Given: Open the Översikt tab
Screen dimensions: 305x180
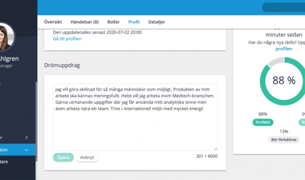Looking at the screenshot, I should coord(54,22).
